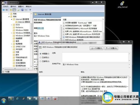Select the Windows 热启动 folder
The image size is (140, 105).
[21, 30]
